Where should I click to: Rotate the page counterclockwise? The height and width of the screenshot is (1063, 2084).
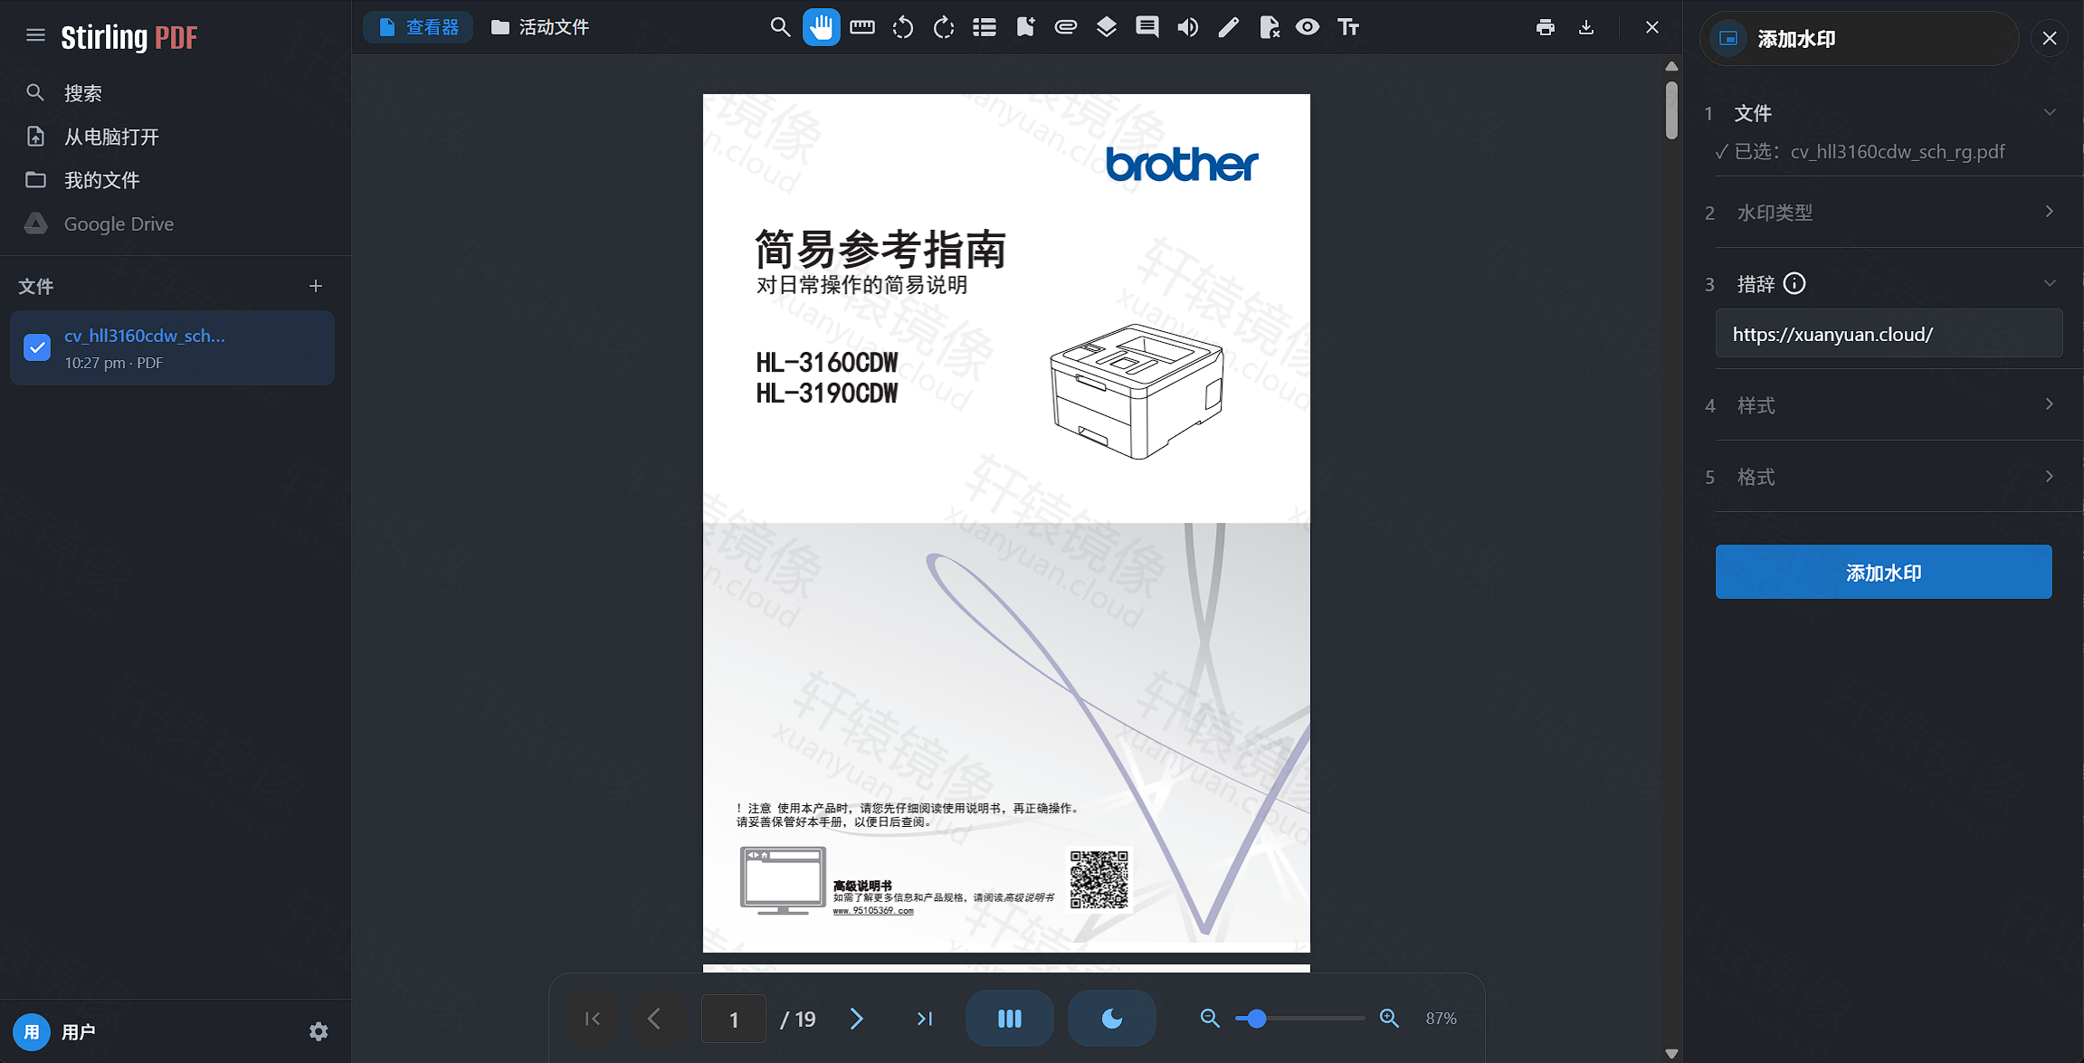pyautogui.click(x=903, y=27)
